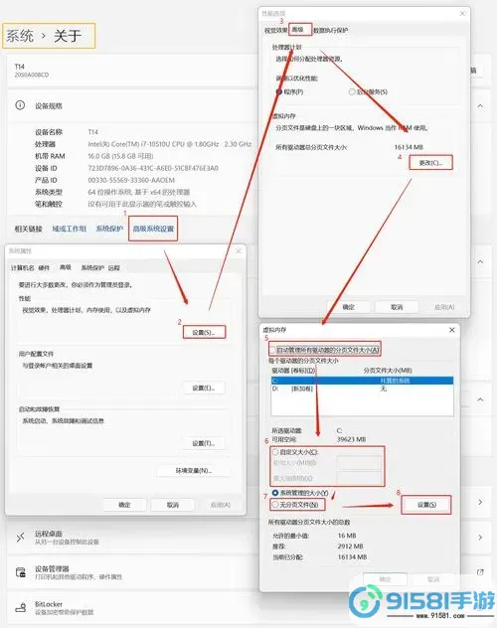Click the 产品 ID value 00330-55569
This screenshot has height=628, width=497.
(x=131, y=180)
